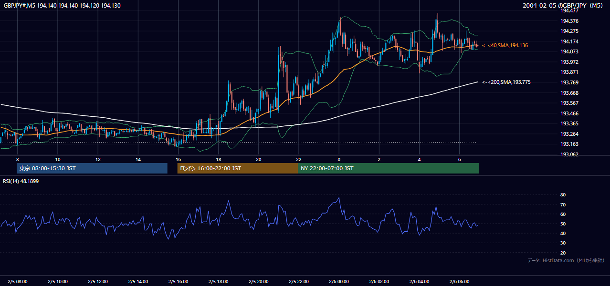This screenshot has height=286, width=610.
Task: Click price axis value 194.477
Action: [569, 10]
